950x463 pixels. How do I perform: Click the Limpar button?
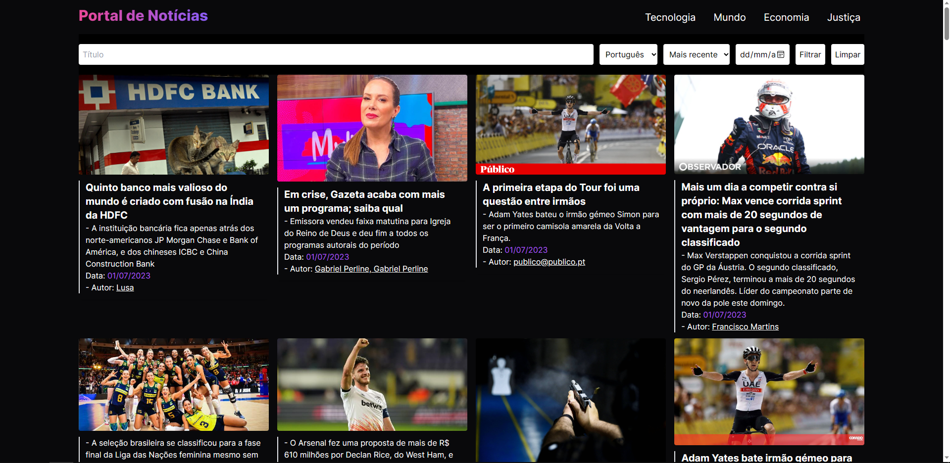[848, 54]
